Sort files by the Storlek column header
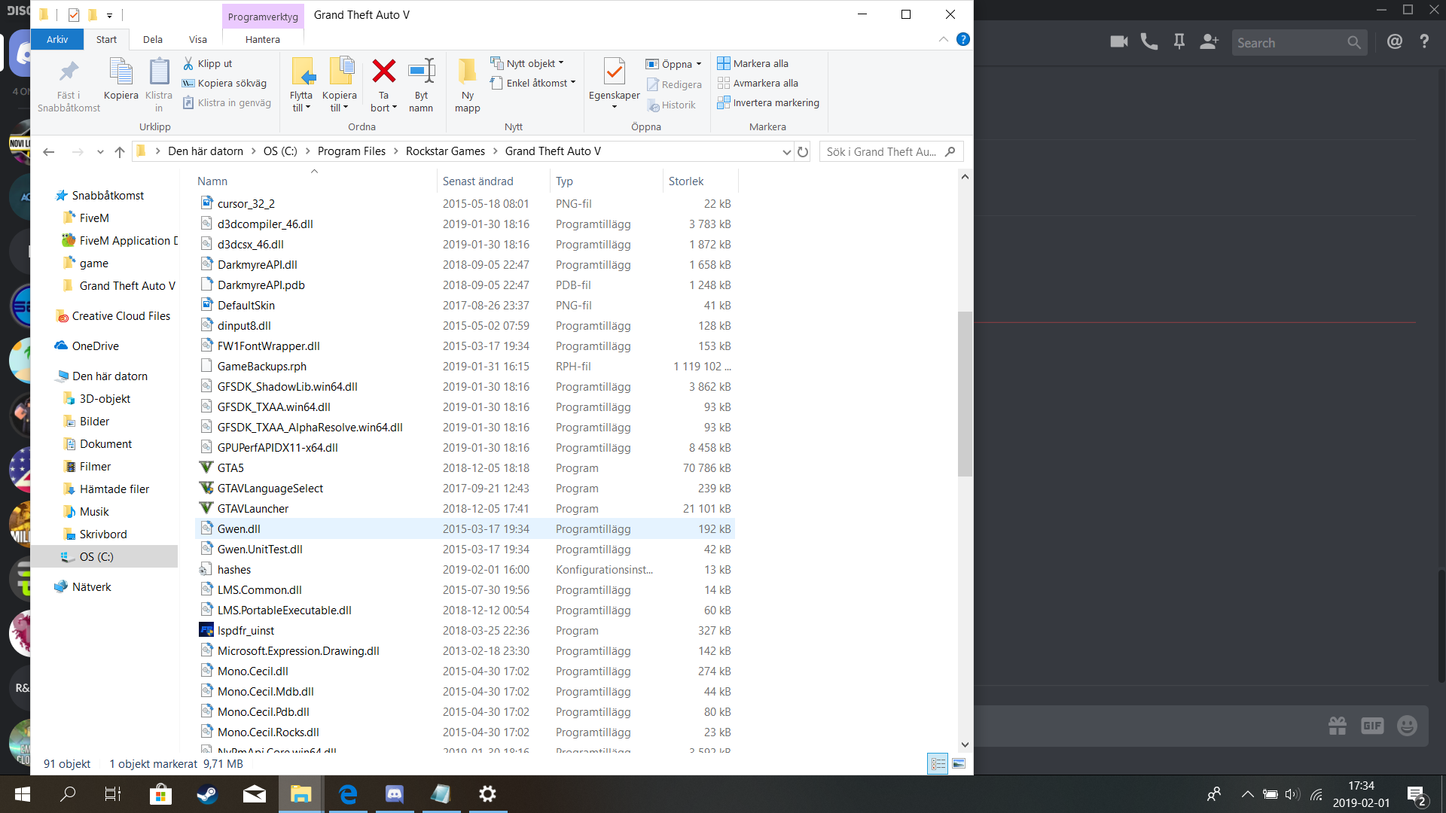The image size is (1446, 813). point(700,181)
